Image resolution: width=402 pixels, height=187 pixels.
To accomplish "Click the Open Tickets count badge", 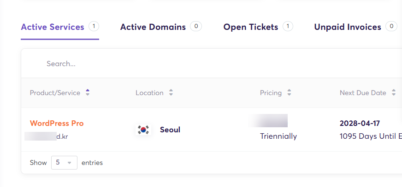I will 288,26.
